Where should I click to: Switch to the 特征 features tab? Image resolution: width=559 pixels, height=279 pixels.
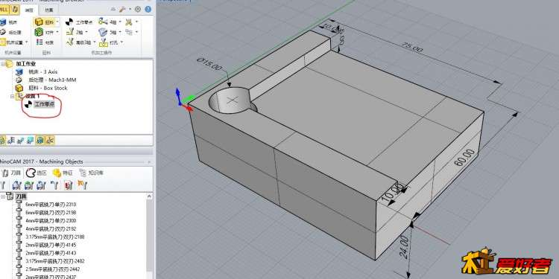[63, 173]
